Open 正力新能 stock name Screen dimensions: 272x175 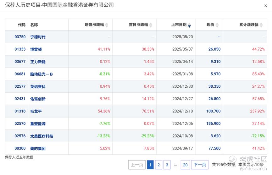coord(38,62)
